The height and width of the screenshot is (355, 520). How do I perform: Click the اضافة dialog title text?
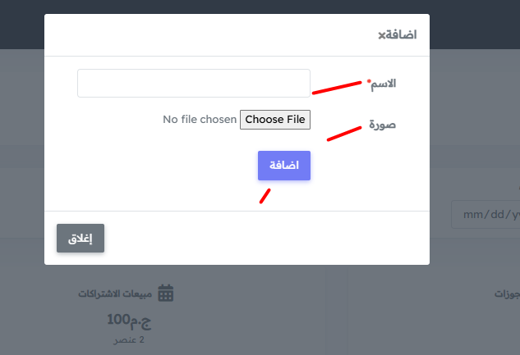(x=401, y=34)
